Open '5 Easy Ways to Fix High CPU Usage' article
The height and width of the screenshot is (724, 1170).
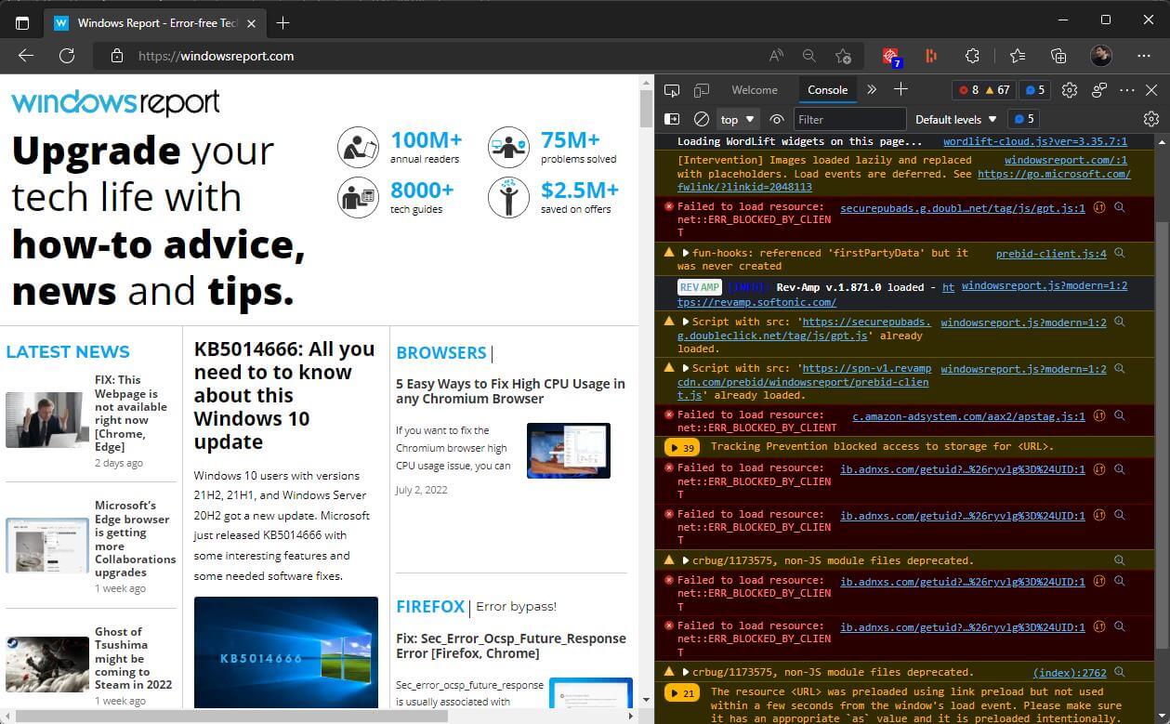510,390
